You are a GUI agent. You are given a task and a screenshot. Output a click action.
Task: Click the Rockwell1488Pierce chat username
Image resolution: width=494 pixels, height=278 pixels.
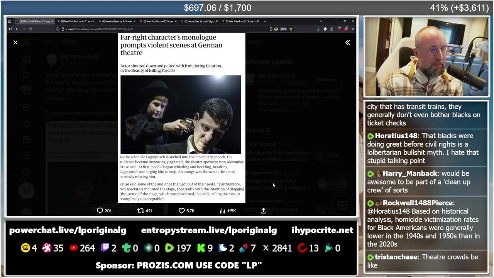(418, 203)
